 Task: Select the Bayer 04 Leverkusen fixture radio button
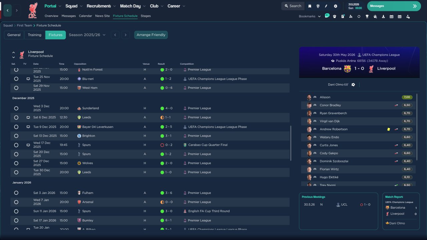pyautogui.click(x=16, y=127)
